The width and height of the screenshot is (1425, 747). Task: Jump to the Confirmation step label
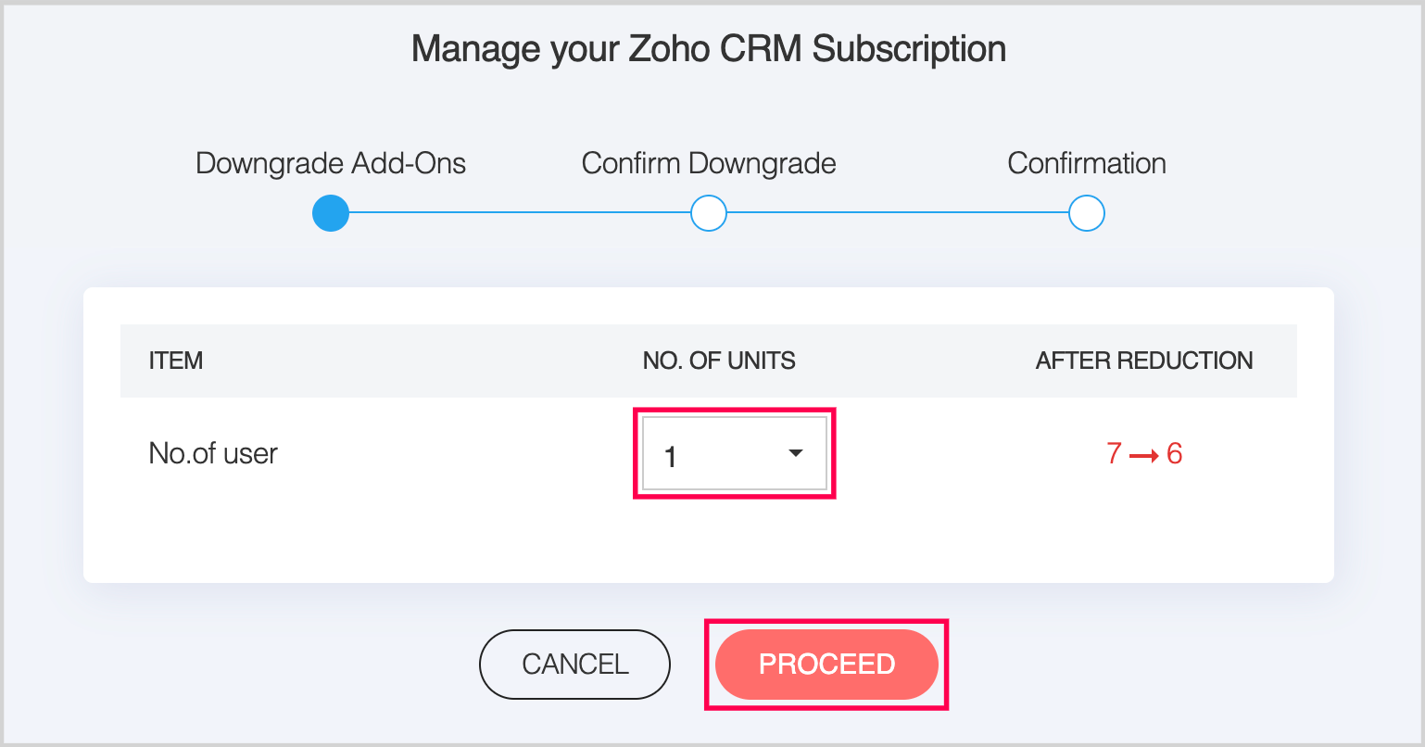click(x=1086, y=164)
